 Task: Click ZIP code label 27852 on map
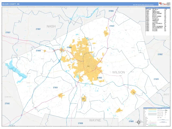pyautogui.click(x=160, y=54)
